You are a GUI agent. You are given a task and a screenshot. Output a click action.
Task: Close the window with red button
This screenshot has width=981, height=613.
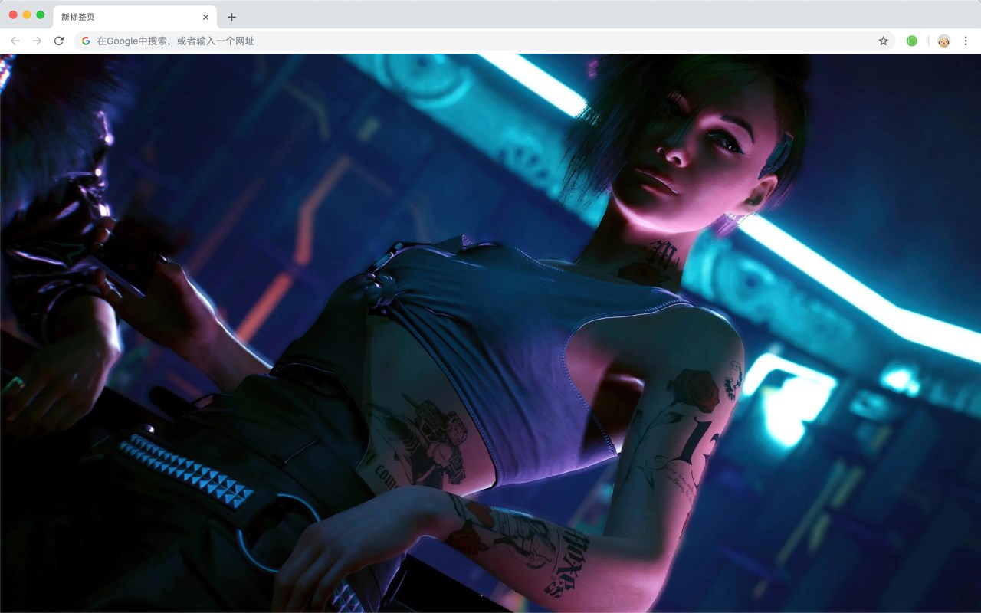[x=13, y=15]
